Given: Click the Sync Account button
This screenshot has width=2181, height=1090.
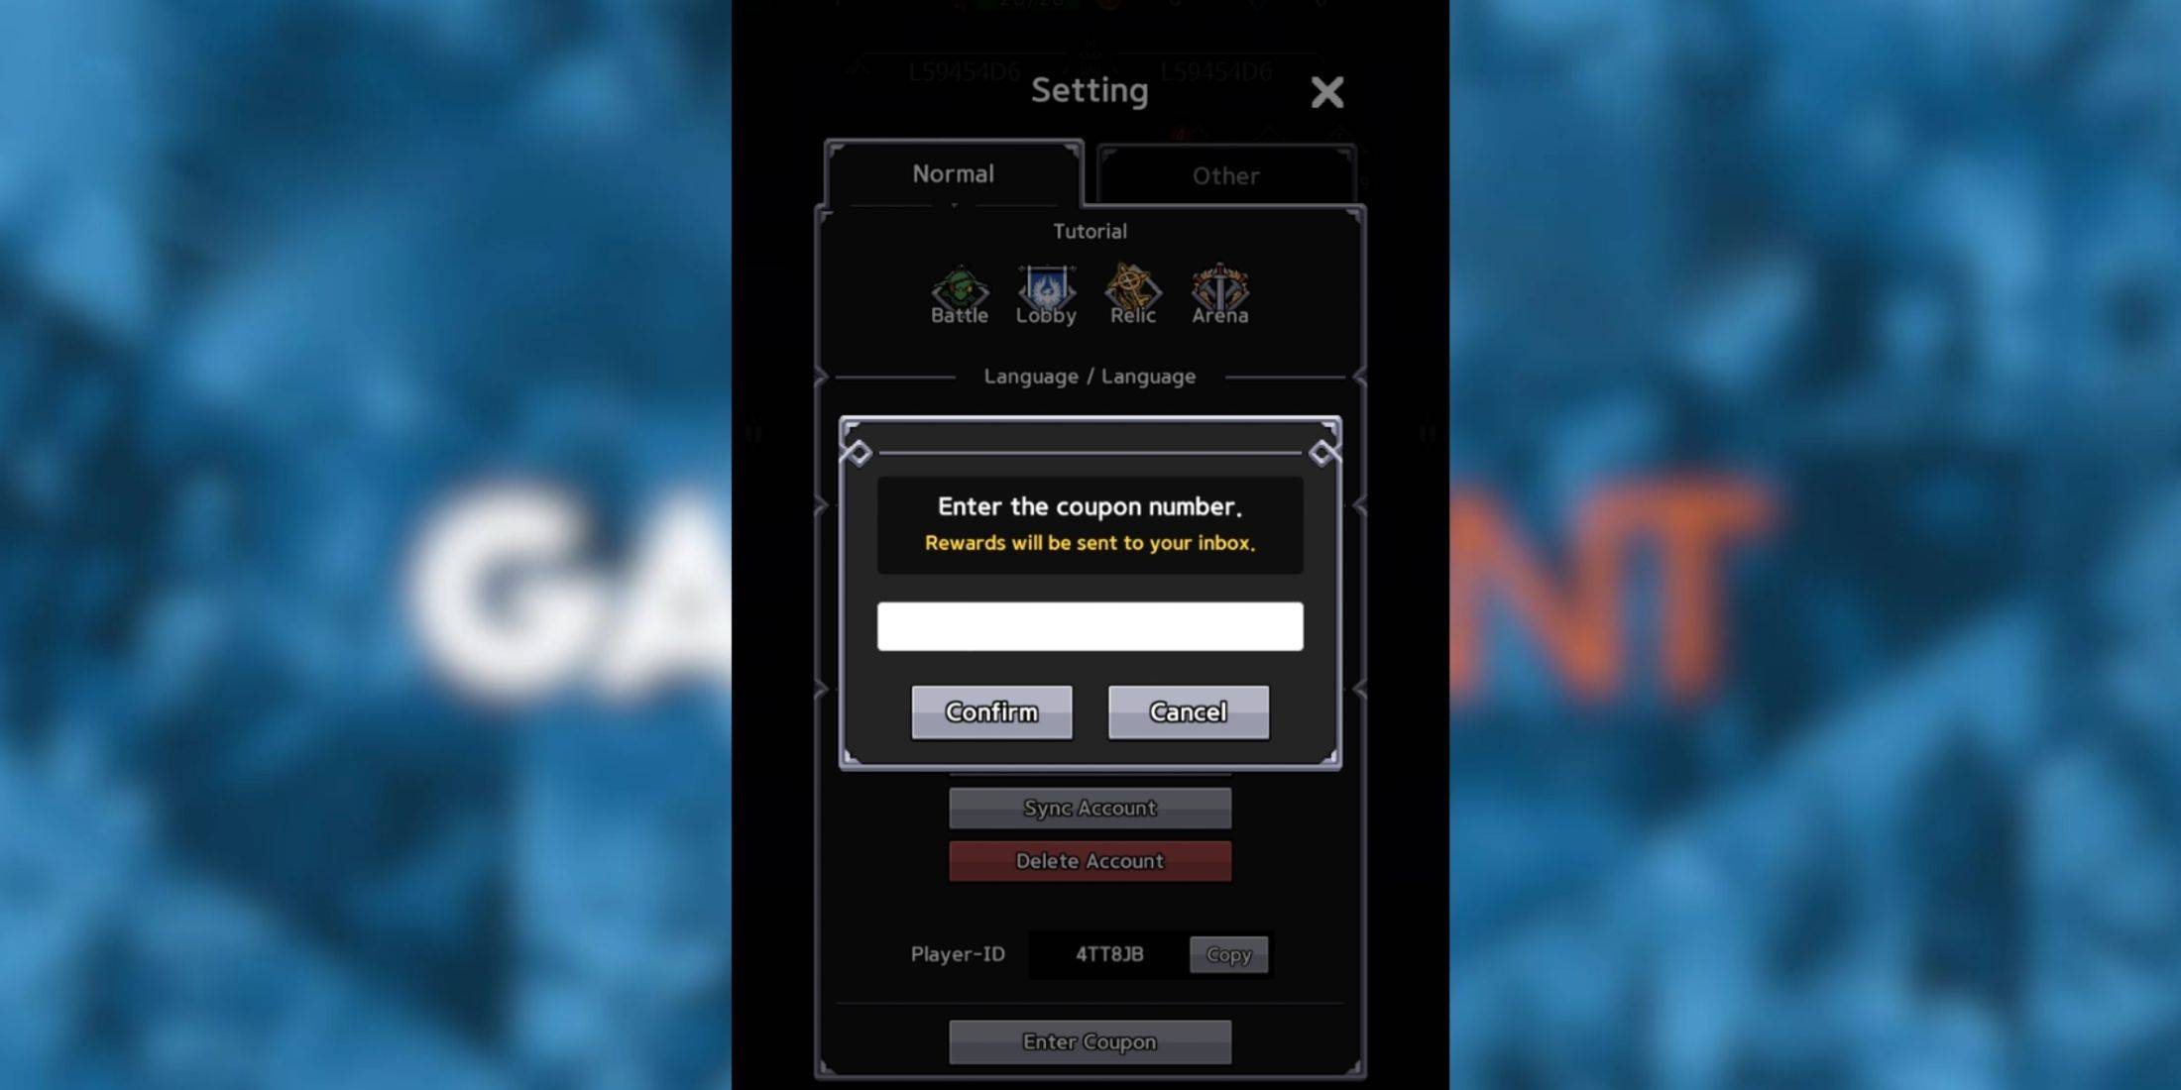Looking at the screenshot, I should pos(1090,808).
